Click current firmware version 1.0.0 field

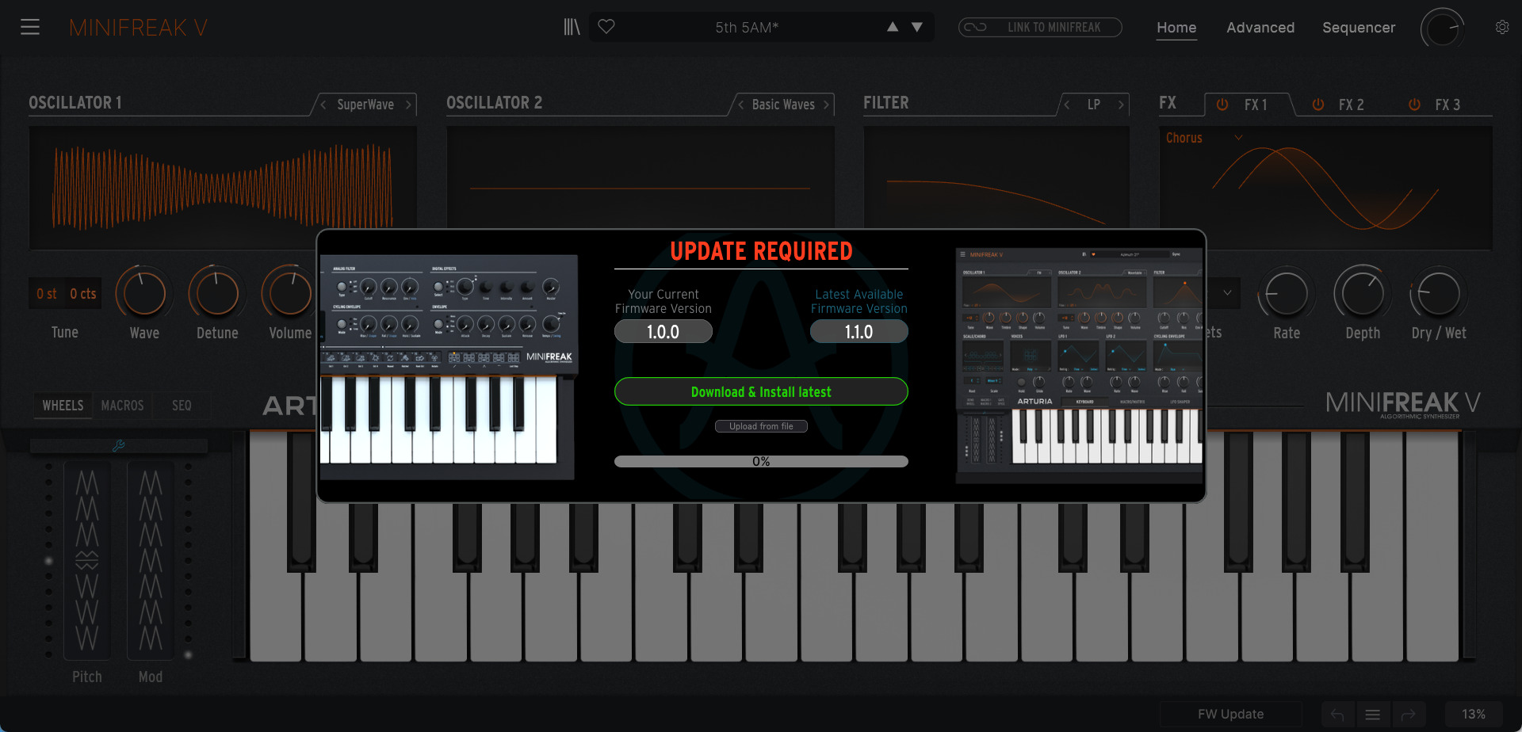(x=663, y=332)
